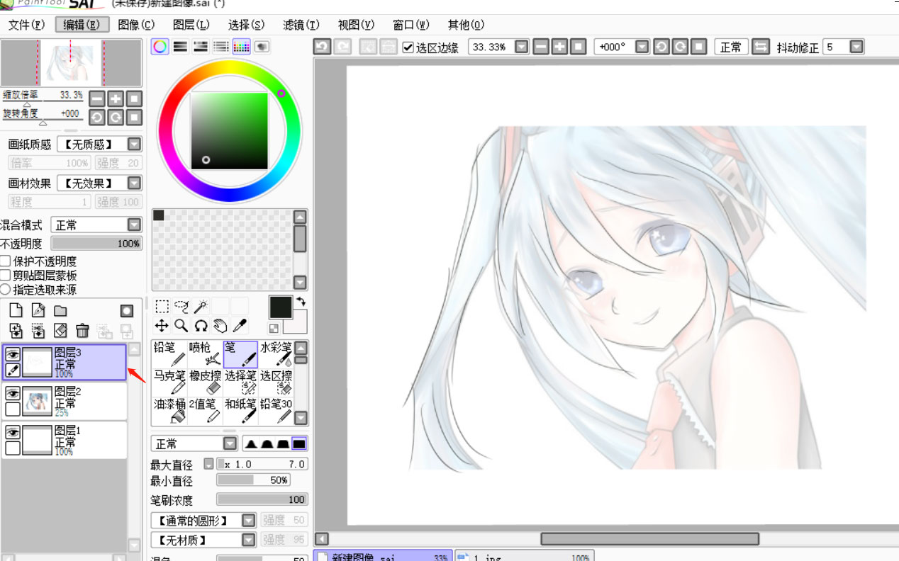
Task: Open the brush blend mode 正常 dropdown
Action: click(230, 443)
